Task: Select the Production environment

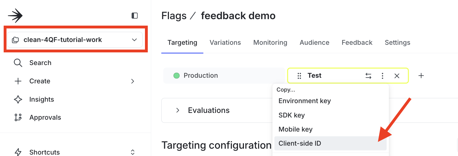Action: click(x=201, y=75)
